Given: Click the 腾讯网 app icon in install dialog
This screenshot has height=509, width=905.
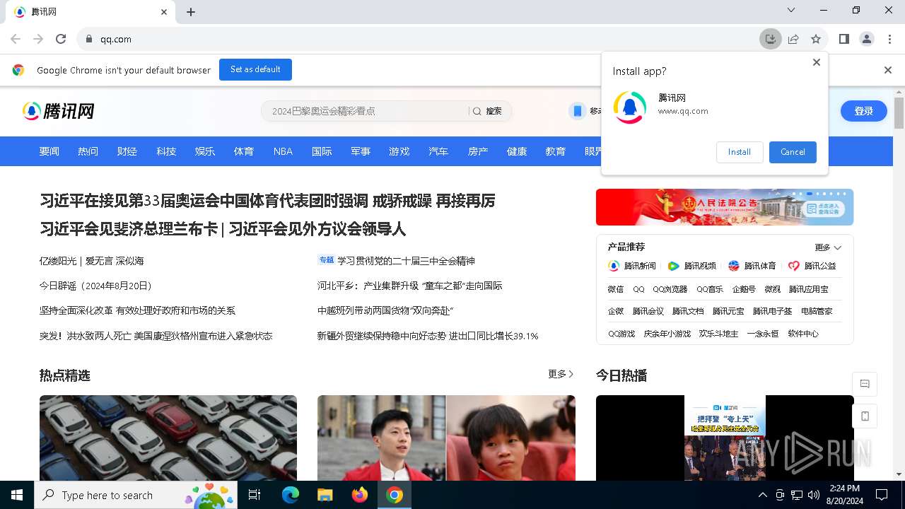Looking at the screenshot, I should click(x=629, y=107).
